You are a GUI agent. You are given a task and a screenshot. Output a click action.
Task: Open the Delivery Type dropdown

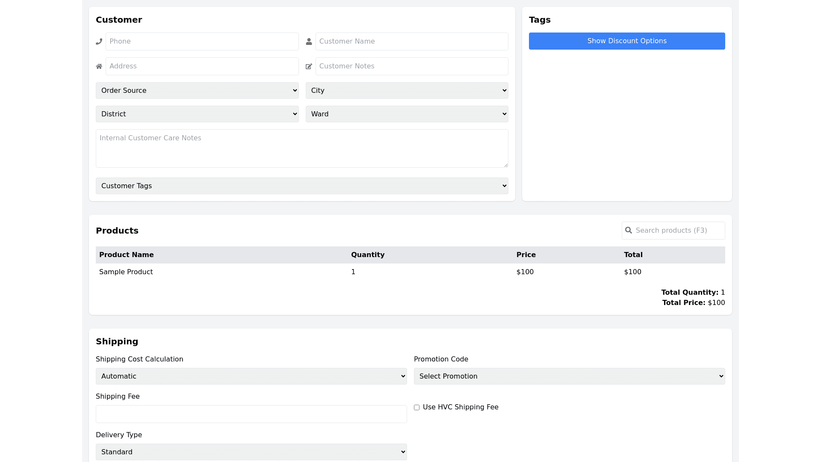[251, 452]
